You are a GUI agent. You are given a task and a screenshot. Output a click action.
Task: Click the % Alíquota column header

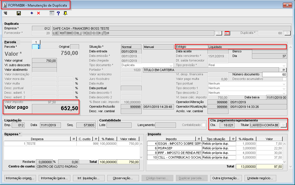coord(246,139)
